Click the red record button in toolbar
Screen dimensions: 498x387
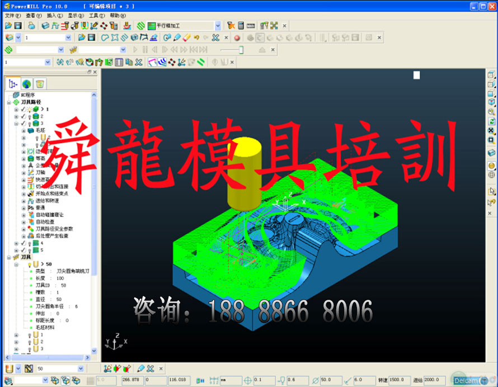click(x=237, y=37)
